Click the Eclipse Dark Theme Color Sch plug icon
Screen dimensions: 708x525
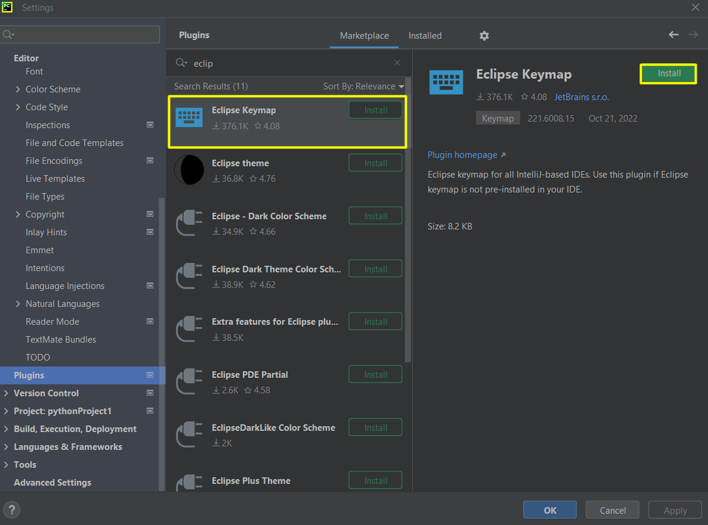(188, 275)
